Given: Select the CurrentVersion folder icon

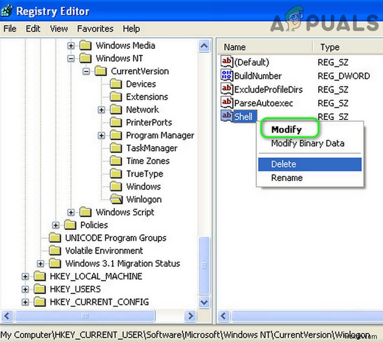Looking at the screenshot, I should tap(101, 71).
